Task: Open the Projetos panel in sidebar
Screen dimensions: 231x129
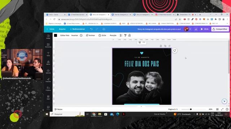Action: pos(48,89)
